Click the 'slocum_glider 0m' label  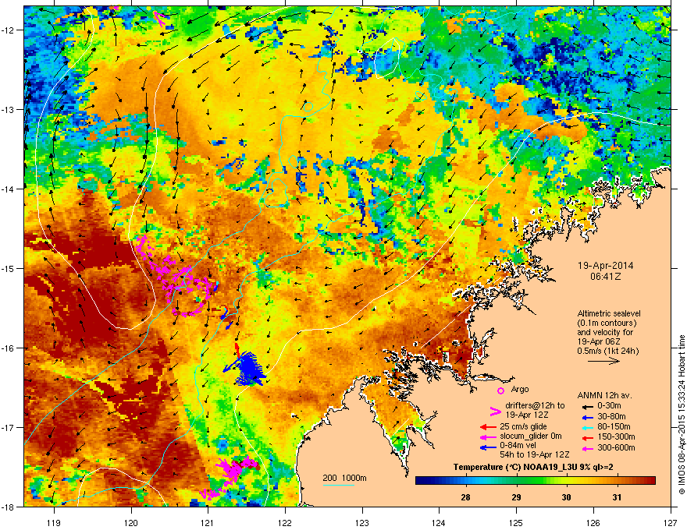[531, 436]
